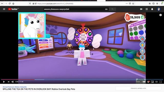Toggle the browser sidebar view icon
This screenshot has height=92, width=164.
coord(153,4)
